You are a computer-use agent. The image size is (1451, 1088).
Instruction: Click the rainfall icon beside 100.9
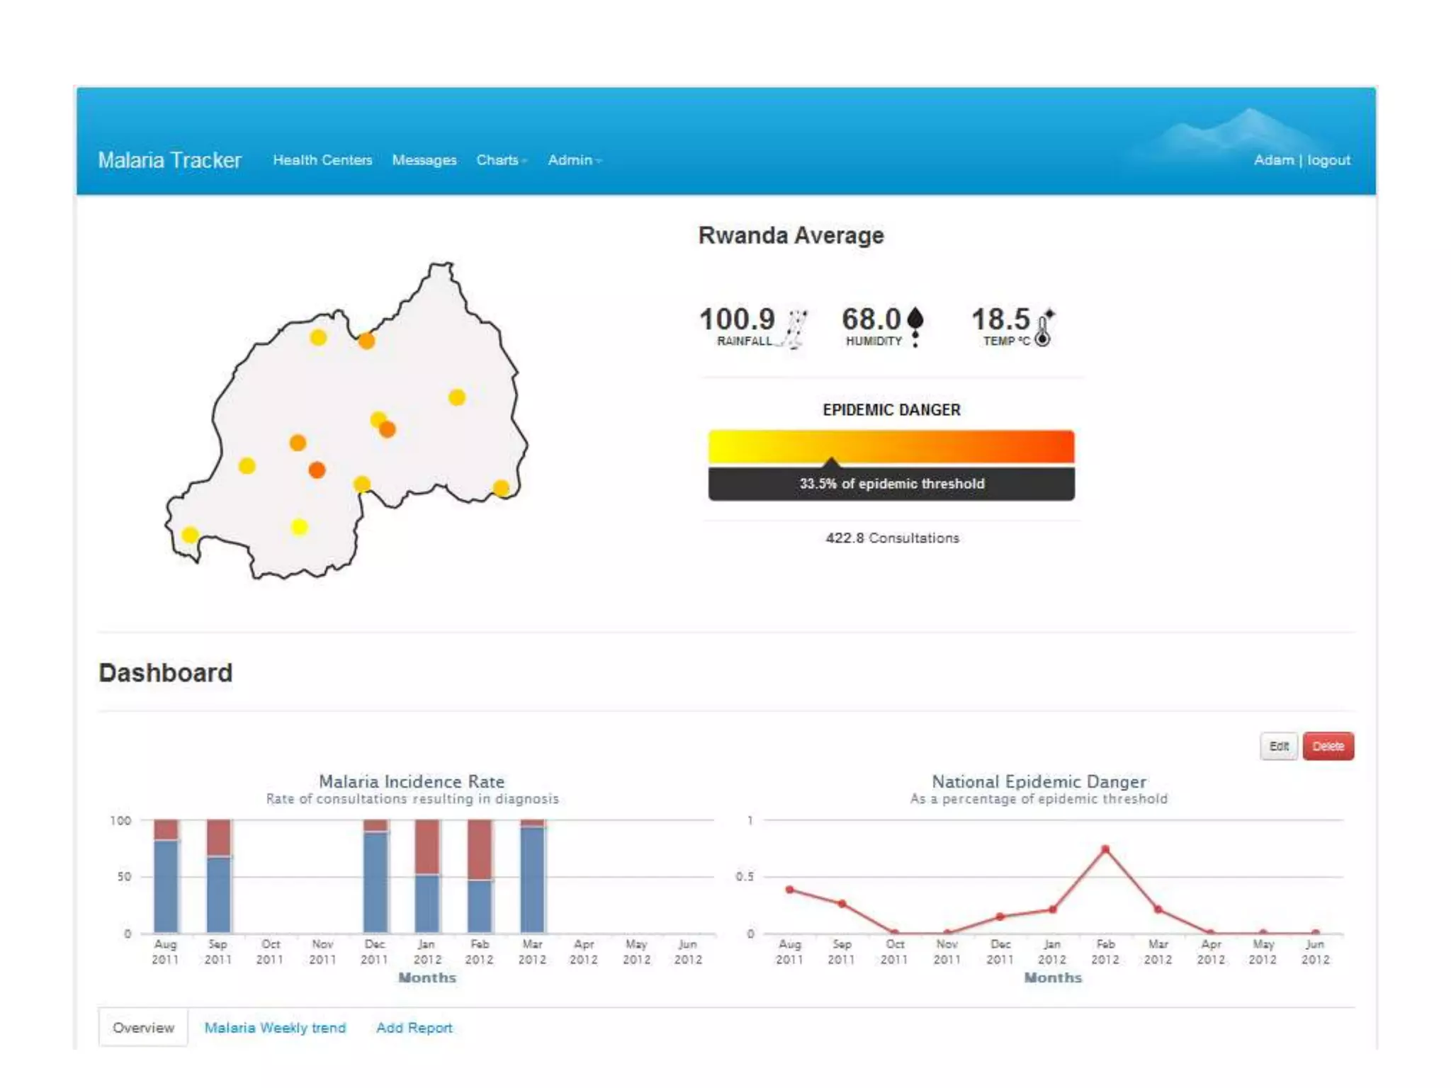[795, 329]
